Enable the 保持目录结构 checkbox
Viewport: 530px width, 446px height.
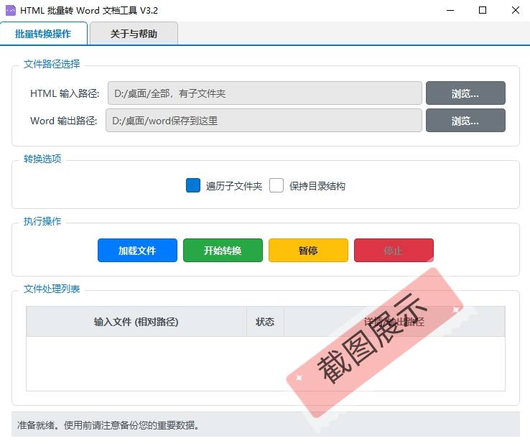coord(276,185)
